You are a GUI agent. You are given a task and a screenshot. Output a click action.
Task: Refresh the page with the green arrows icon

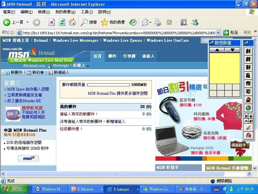pos(62,22)
